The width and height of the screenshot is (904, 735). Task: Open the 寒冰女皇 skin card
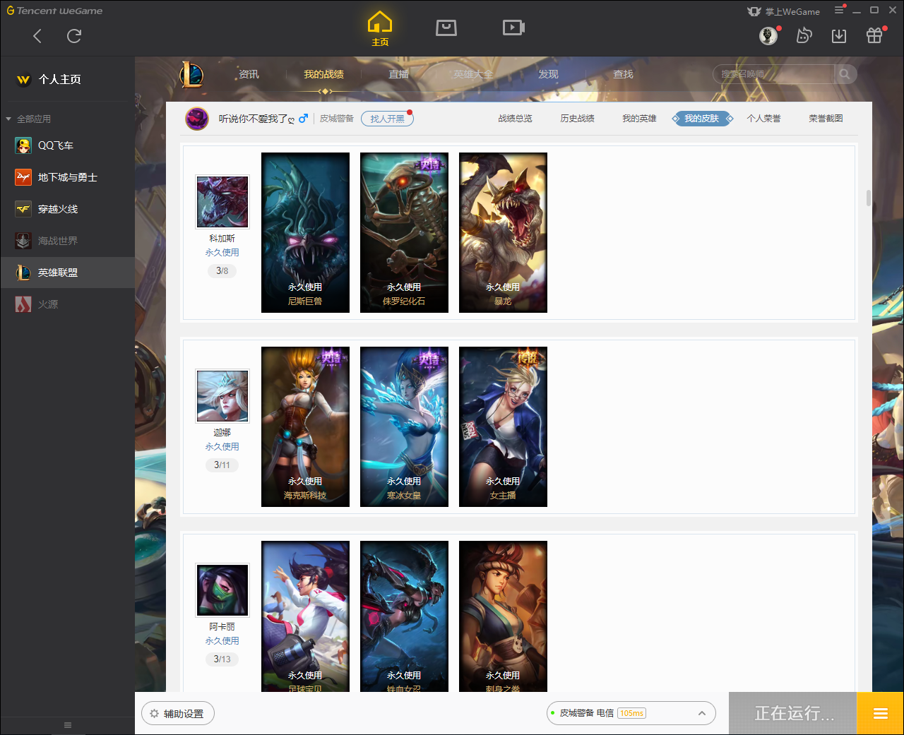click(404, 426)
